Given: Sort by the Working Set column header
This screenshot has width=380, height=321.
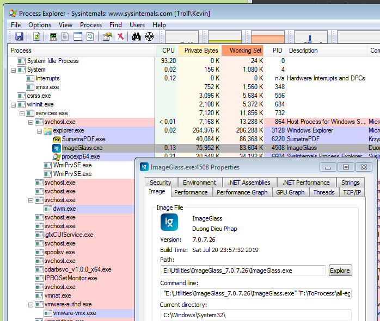Looking at the screenshot, I should tap(243, 51).
